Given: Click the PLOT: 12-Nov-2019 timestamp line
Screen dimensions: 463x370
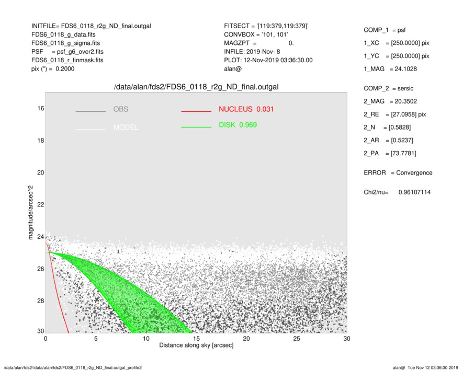Looking at the screenshot, I should (x=268, y=60).
